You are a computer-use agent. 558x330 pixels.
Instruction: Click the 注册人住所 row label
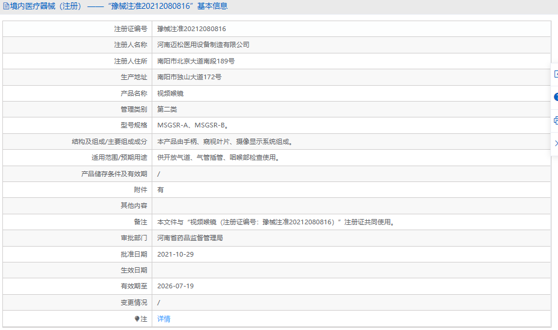click(x=131, y=61)
